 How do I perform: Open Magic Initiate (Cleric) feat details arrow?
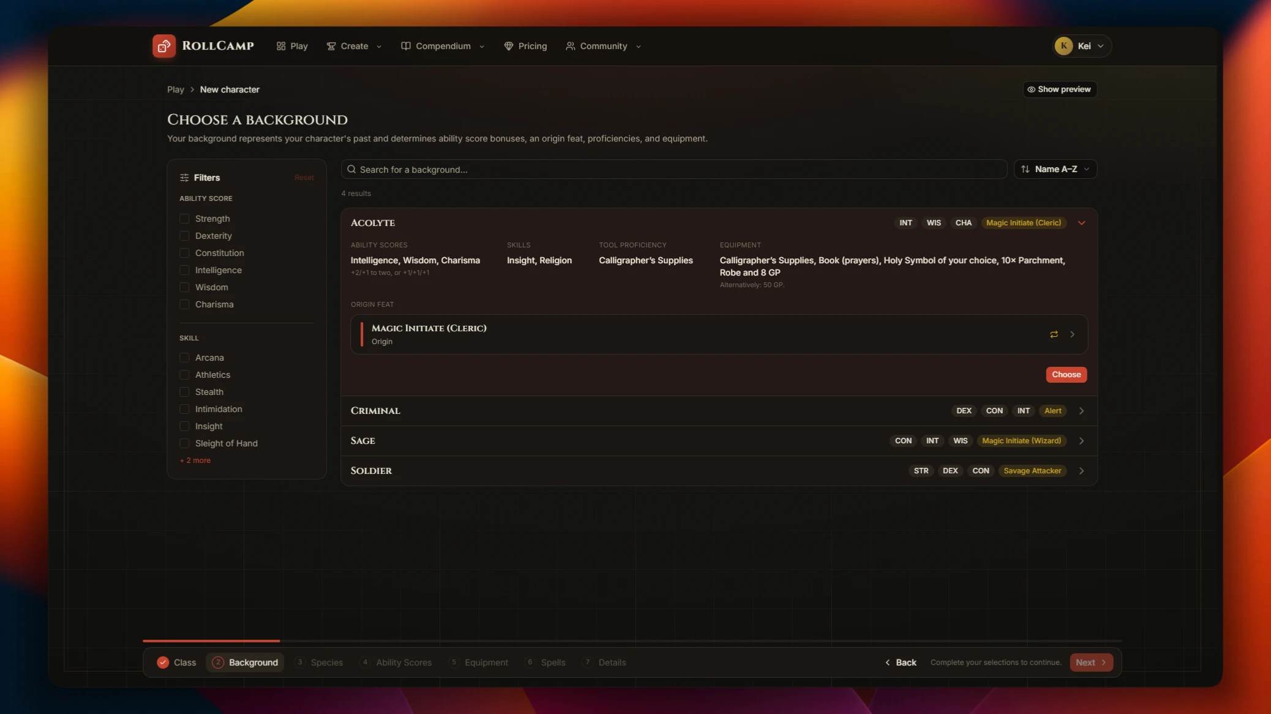tap(1072, 334)
